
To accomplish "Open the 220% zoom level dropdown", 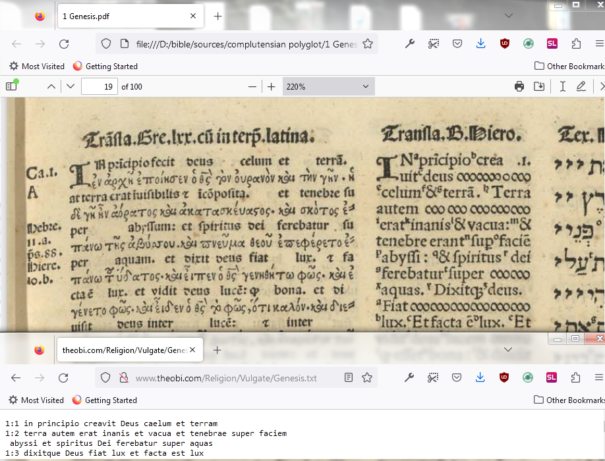I will (328, 86).
